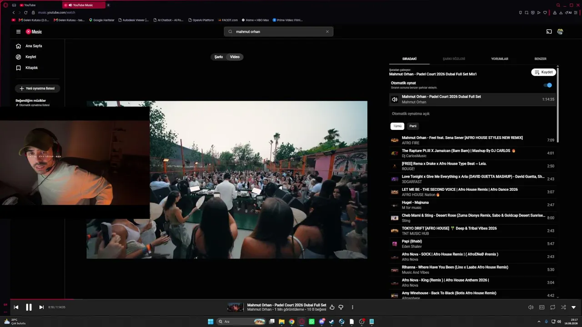582x327 pixels.
Task: Open WhatsApp from the taskbar
Action: pyautogui.click(x=311, y=322)
